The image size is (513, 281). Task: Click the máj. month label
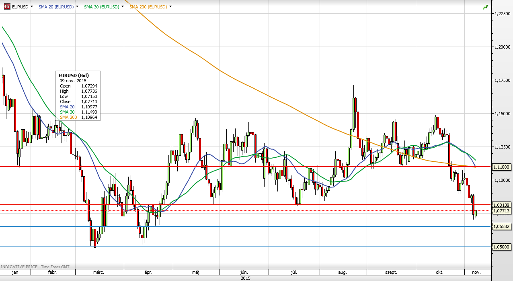196,272
